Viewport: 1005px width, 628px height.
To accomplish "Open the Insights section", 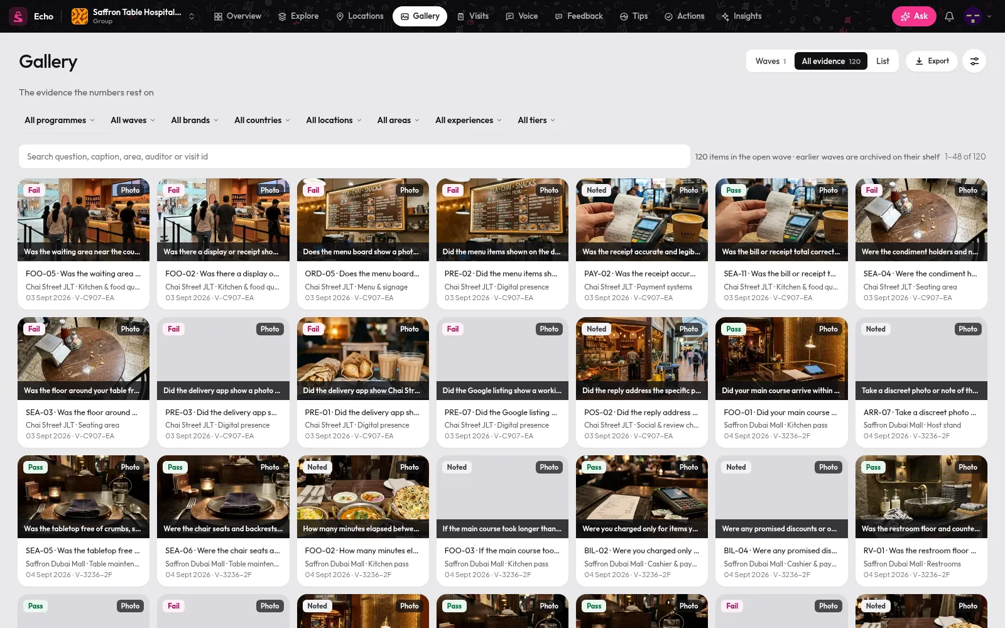I will [x=741, y=16].
